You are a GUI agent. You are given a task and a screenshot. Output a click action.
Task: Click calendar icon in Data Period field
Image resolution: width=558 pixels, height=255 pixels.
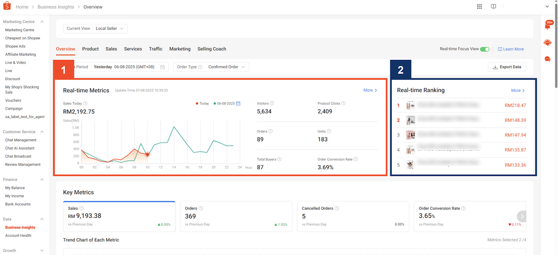pyautogui.click(x=163, y=67)
